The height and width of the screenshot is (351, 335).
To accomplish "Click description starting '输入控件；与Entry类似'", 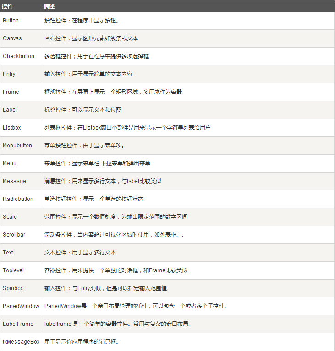I will click(x=105, y=288).
